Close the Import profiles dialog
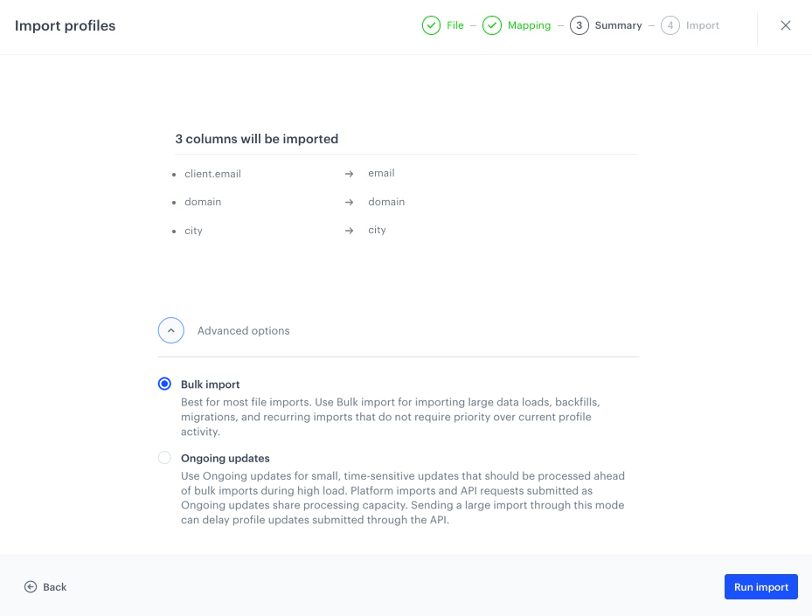 pyautogui.click(x=786, y=25)
